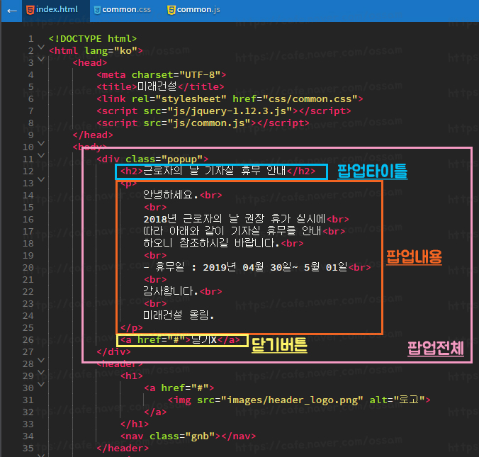Viewport: 479px width, 457px height.
Task: Click the alt="로고" attribute
Action: coord(397,400)
